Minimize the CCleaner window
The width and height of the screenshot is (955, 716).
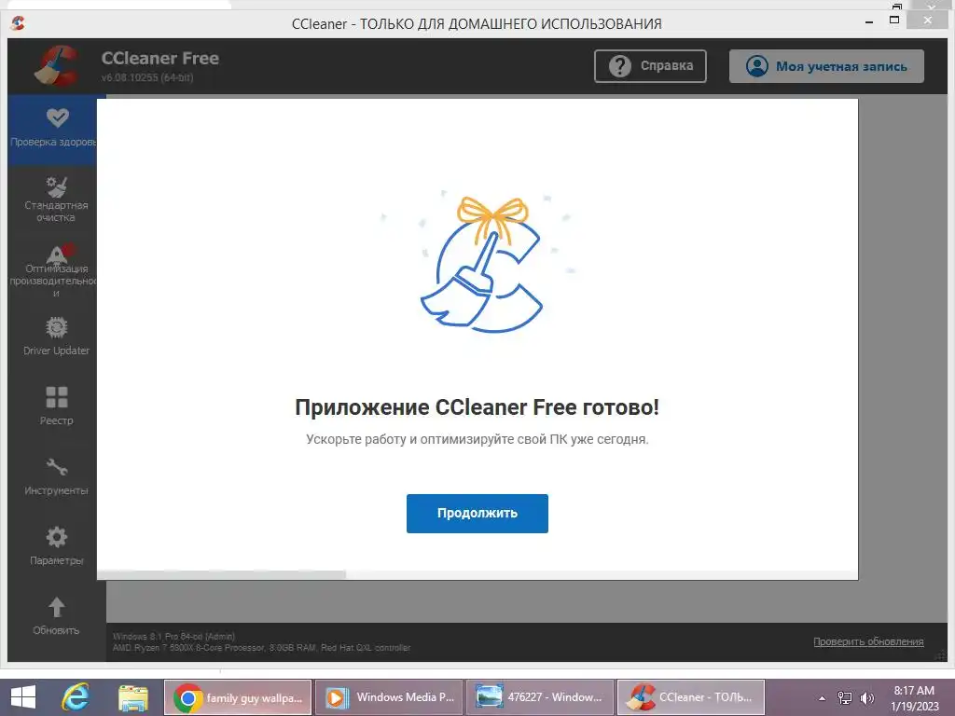(x=869, y=22)
